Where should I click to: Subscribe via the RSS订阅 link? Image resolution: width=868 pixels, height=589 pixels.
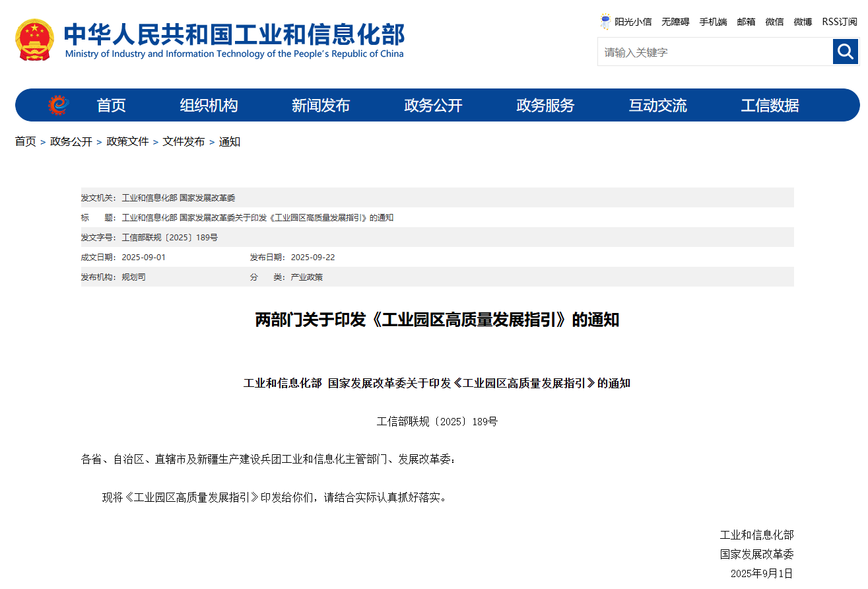coord(839,22)
